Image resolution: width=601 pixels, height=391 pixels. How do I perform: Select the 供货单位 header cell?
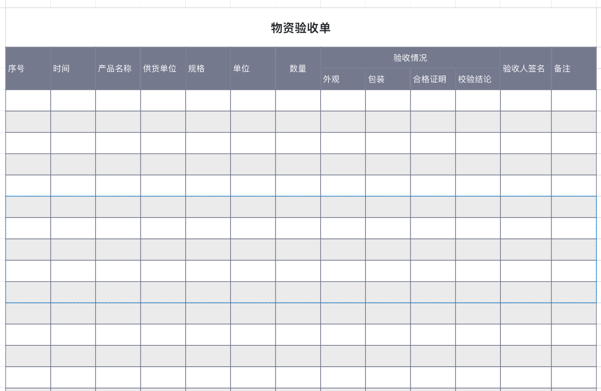click(x=163, y=68)
